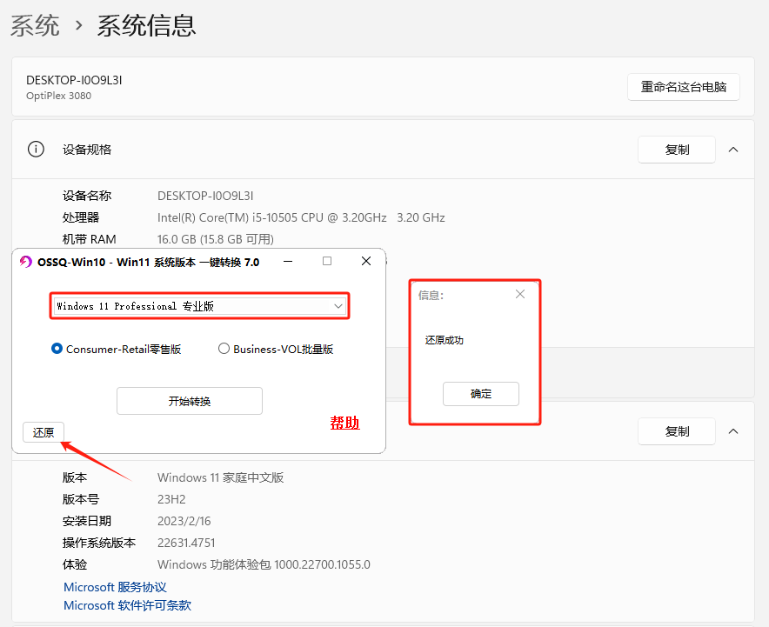Minimize the OSSQ converter dialog
Viewport: 769px width, 627px height.
click(288, 261)
